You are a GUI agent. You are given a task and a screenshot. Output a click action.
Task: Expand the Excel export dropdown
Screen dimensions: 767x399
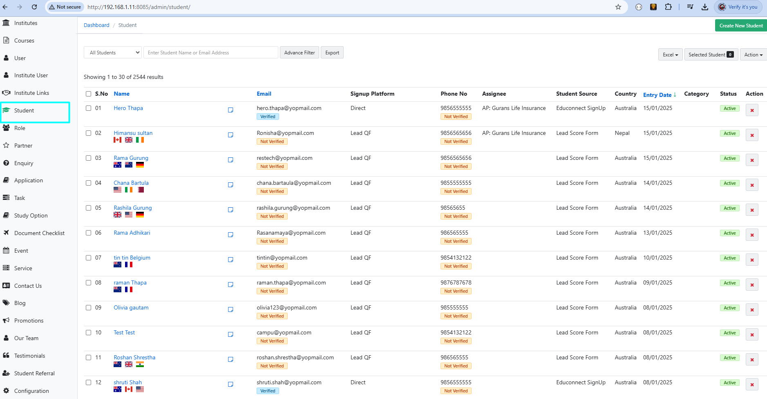tap(670, 55)
